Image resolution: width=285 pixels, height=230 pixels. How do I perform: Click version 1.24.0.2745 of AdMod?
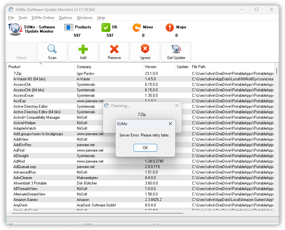[154, 161]
